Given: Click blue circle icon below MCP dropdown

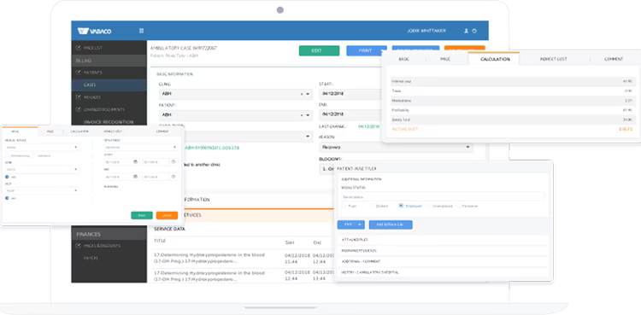Looking at the screenshot, I should pyautogui.click(x=8, y=198).
